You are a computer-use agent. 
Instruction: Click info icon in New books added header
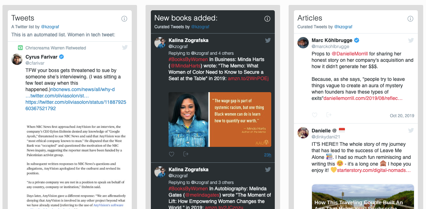click(267, 19)
